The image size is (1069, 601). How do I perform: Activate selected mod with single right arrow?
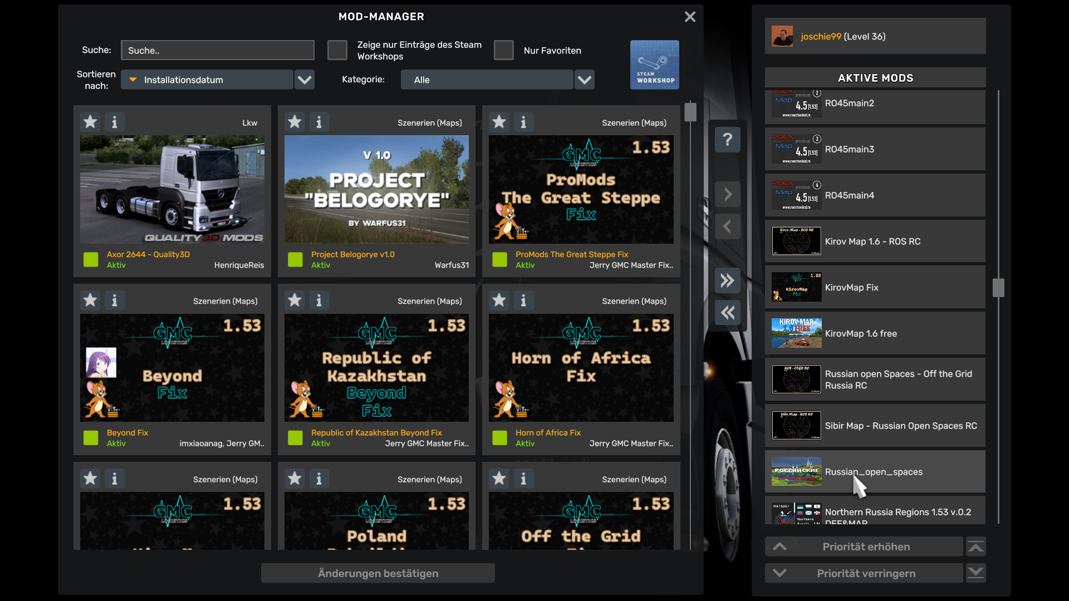(728, 194)
